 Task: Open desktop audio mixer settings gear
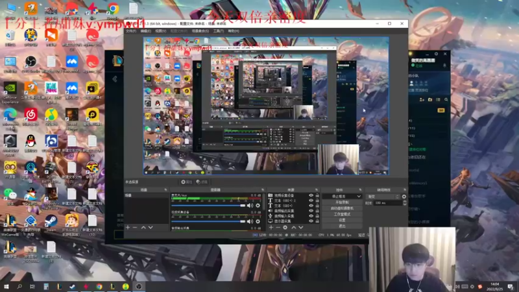pos(258,206)
